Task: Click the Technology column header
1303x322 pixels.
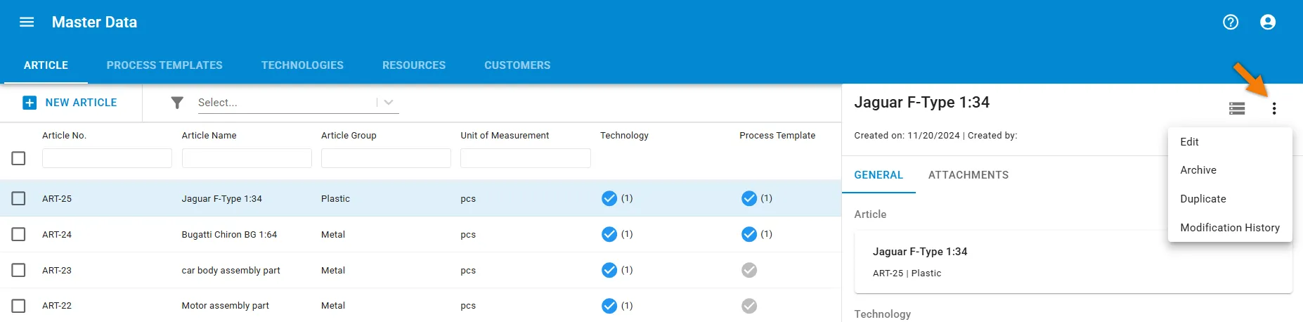Action: click(x=624, y=136)
